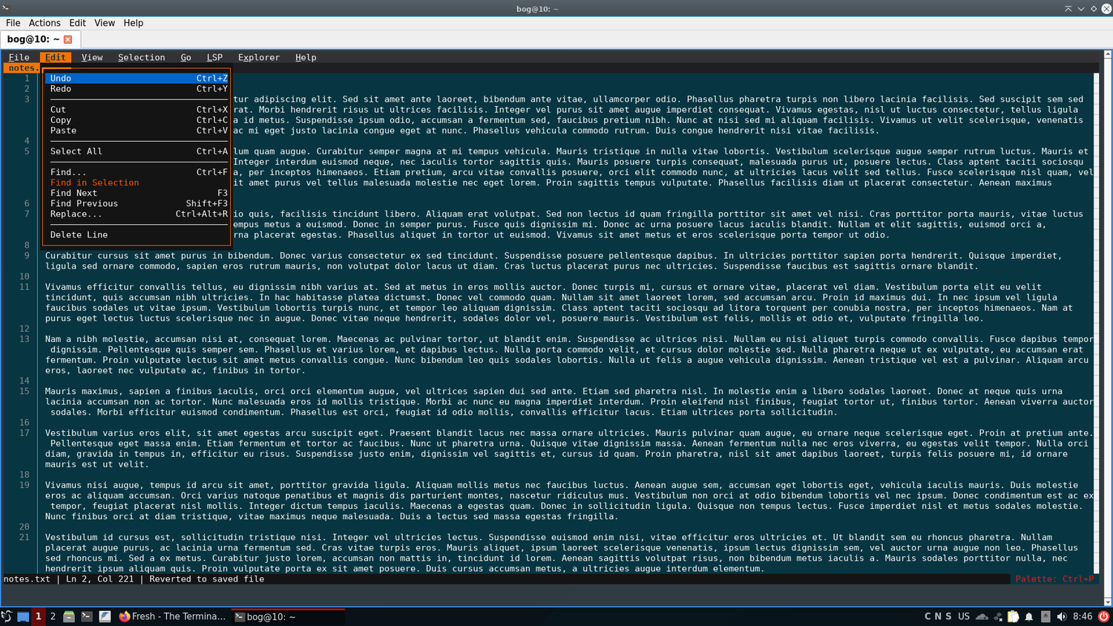Click 'Palette: Ctrl+P' in the status bar
The width and height of the screenshot is (1113, 626).
tap(1054, 579)
